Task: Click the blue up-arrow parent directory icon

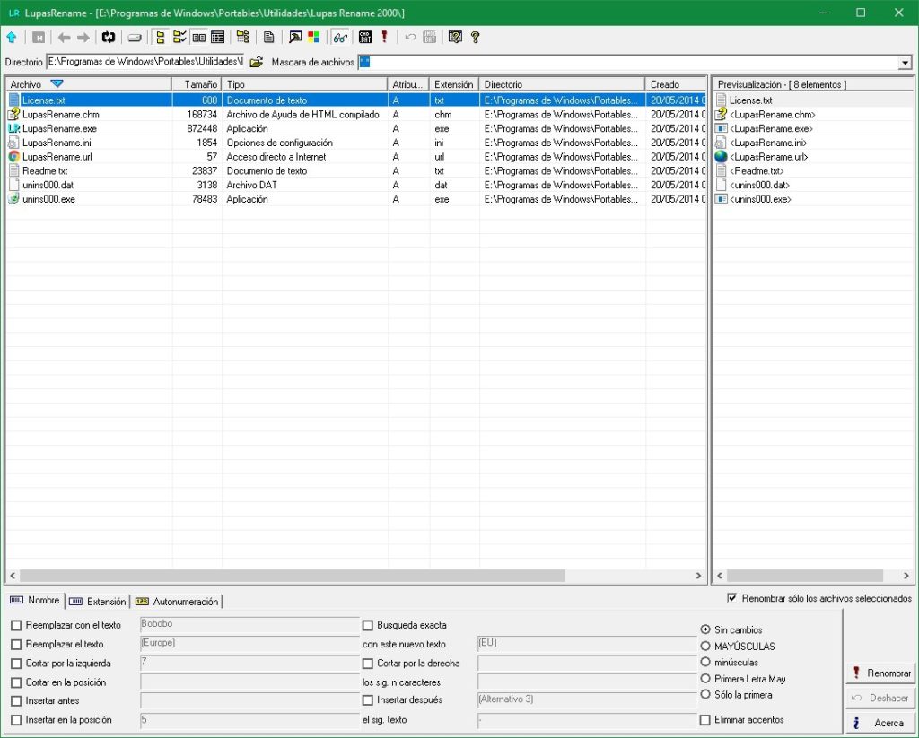Action: (11, 37)
